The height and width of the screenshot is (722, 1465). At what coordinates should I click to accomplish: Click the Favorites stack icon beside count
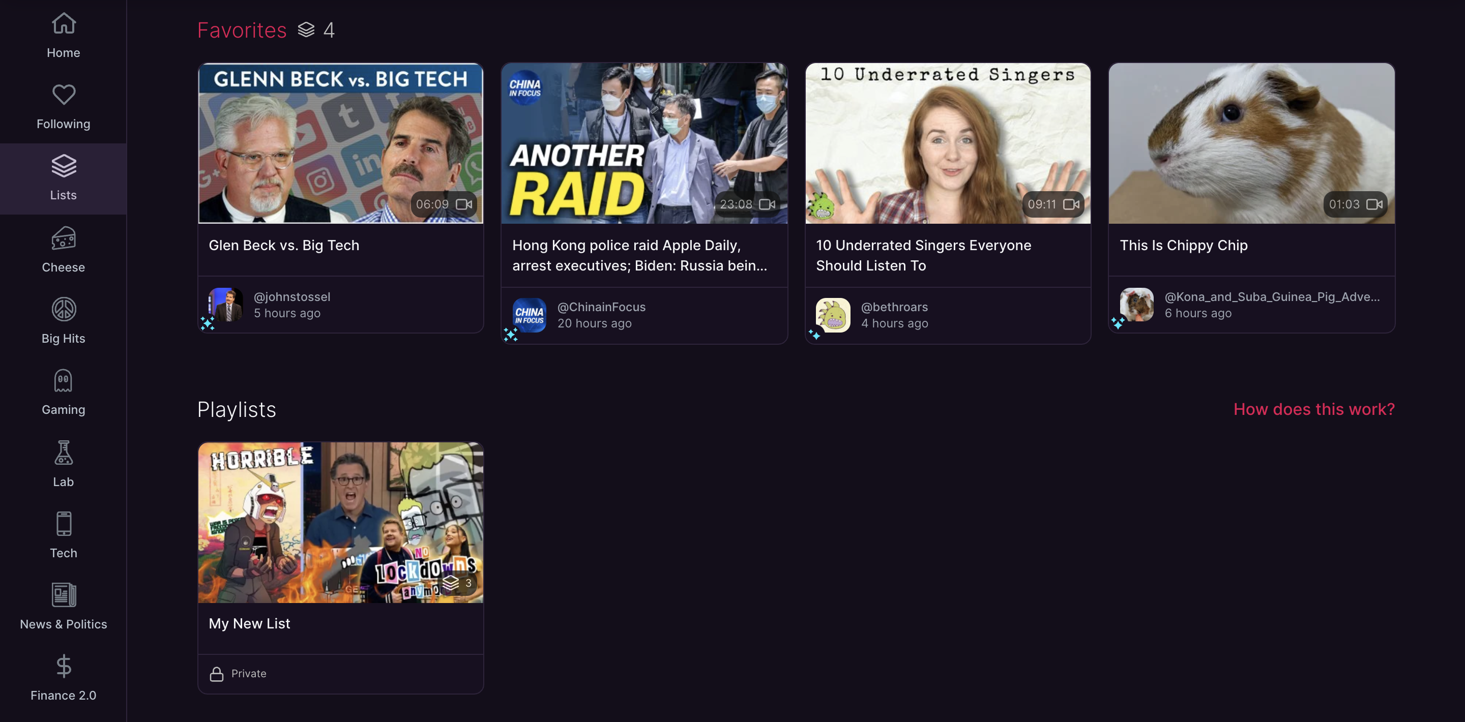point(306,29)
